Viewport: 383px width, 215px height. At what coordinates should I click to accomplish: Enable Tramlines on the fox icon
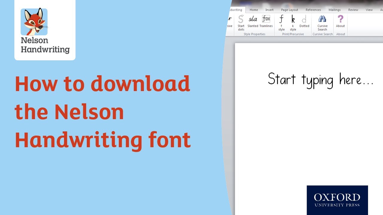(266, 21)
